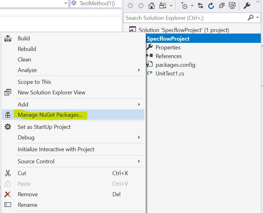Click the Refresh icon in Solution Explorer
The image size is (263, 213).
211,6
